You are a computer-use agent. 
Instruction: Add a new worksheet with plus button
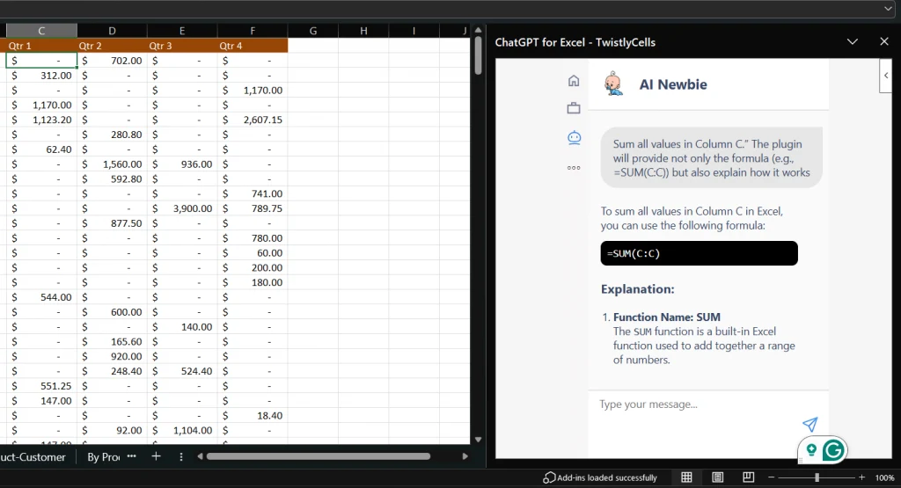point(156,456)
